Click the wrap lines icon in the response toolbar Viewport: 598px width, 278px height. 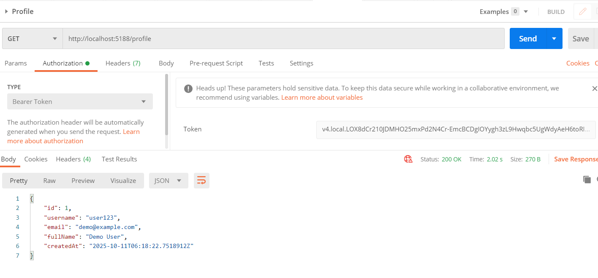[201, 180]
